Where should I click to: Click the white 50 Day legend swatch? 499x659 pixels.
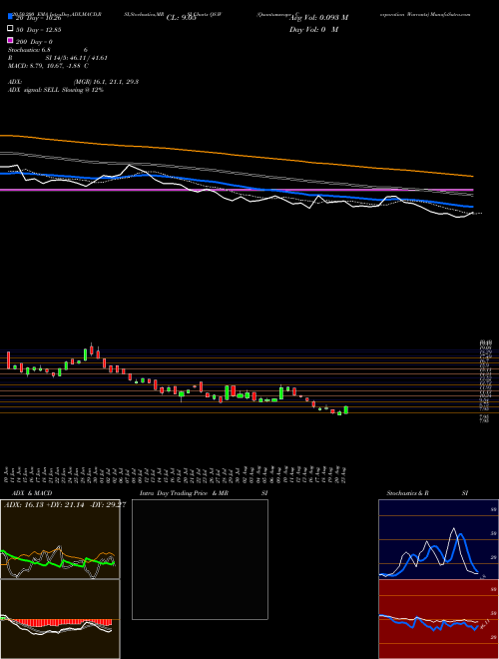coord(10,29)
